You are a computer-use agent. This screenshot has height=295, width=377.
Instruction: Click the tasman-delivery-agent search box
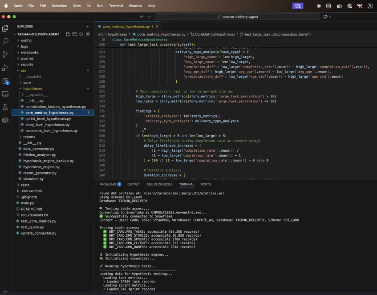point(237,16)
